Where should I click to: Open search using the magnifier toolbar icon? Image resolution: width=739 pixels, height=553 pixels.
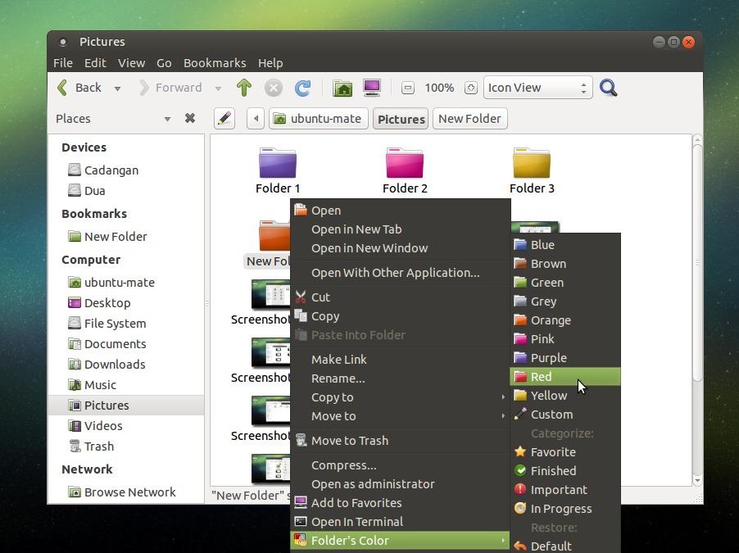(608, 88)
